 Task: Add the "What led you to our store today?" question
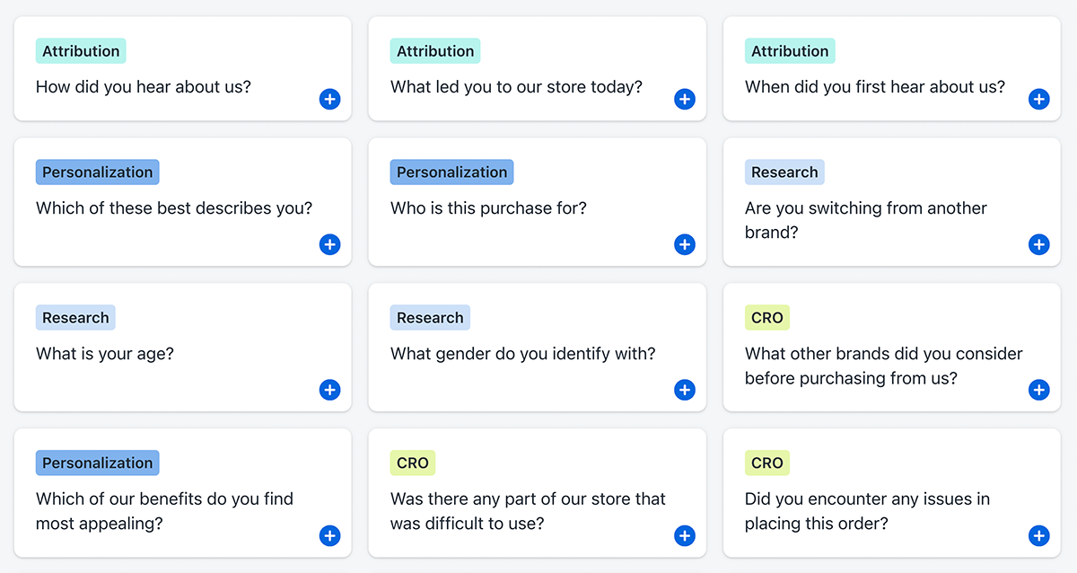[684, 99]
